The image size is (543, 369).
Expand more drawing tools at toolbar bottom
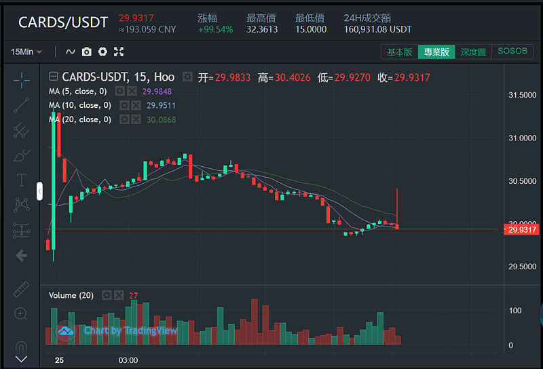pos(21,359)
